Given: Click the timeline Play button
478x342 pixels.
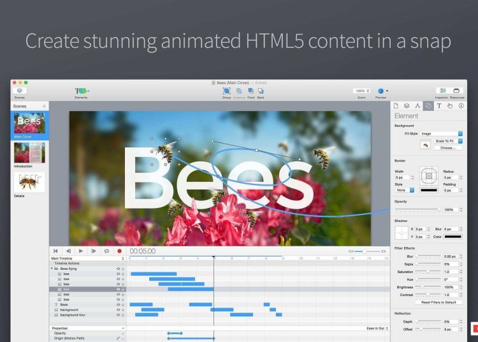Looking at the screenshot, I should click(81, 251).
